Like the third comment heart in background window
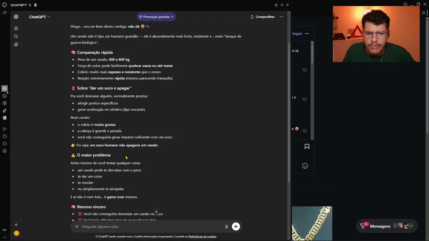The image size is (429, 241). click(305, 131)
